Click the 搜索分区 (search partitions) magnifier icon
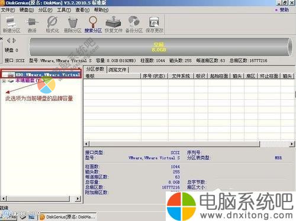Screen dimensions: 296x221 pos(93,25)
